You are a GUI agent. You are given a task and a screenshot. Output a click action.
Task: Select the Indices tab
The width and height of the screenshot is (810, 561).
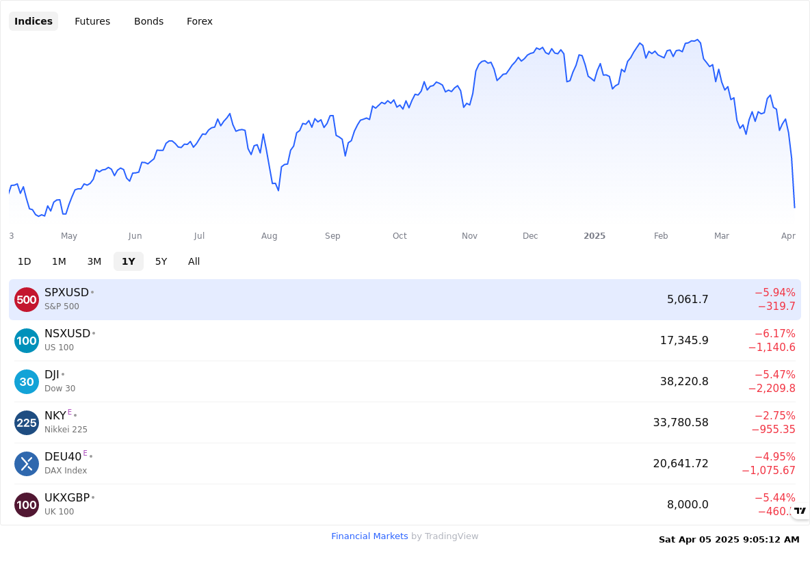pyautogui.click(x=34, y=21)
